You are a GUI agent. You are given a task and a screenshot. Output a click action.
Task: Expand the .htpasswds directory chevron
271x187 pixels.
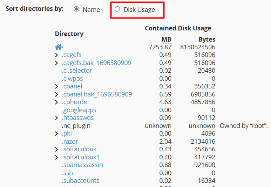pos(56,118)
